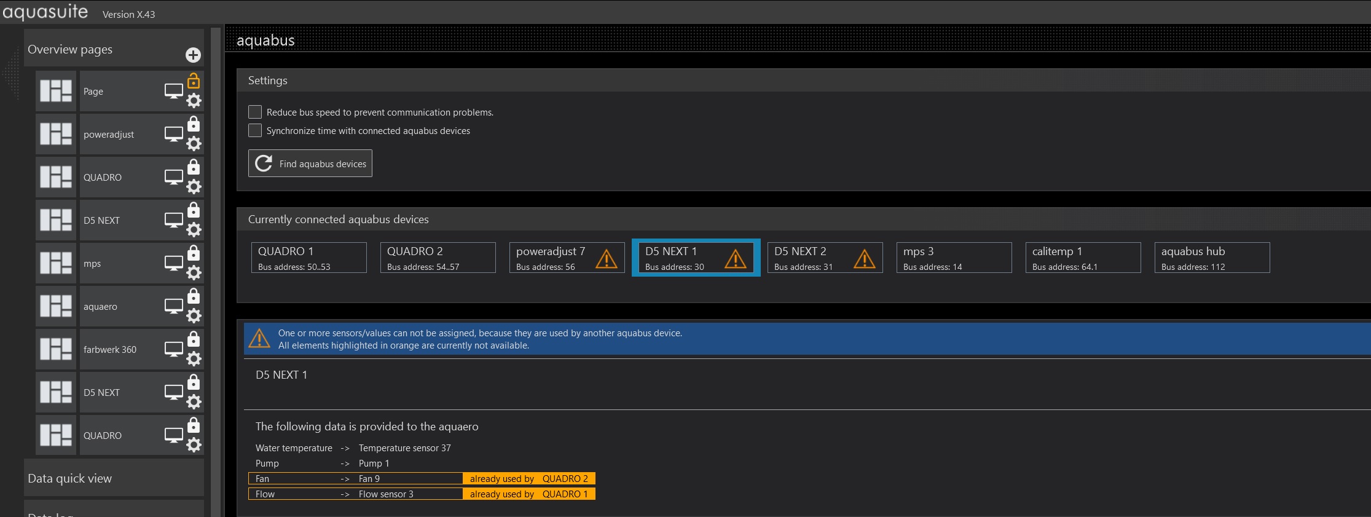Click the monitor icon on mps page
This screenshot has width=1371, height=517.
[174, 263]
